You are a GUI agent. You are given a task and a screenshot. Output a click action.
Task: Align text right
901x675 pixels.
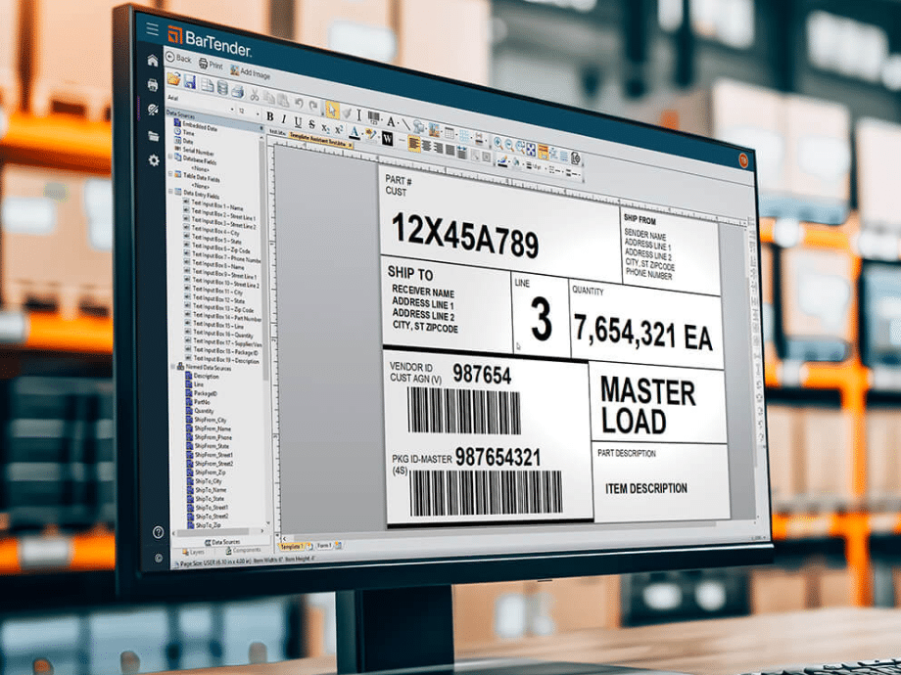pyautogui.click(x=438, y=148)
